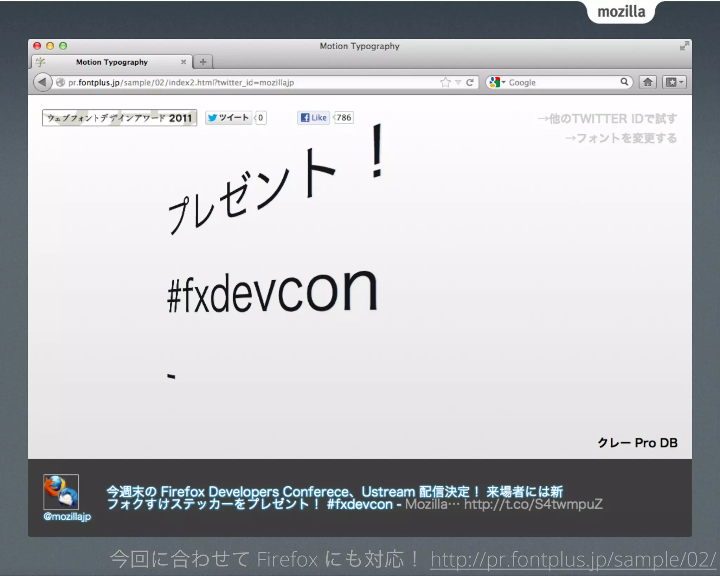Screen dimensions: 720x576
Task: Reload the page with the refresh icon
Action: [x=470, y=82]
